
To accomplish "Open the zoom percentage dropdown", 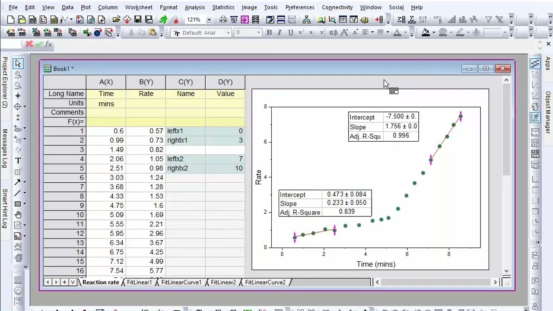I will 209,19.
